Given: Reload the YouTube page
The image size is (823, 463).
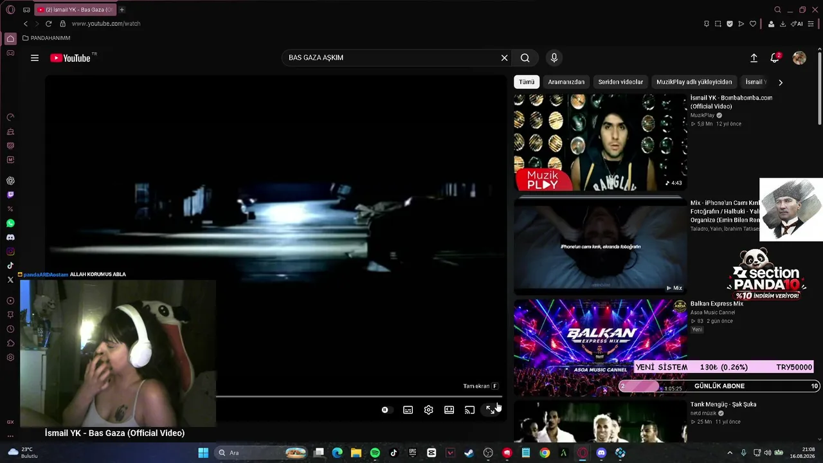Looking at the screenshot, I should click(x=48, y=24).
